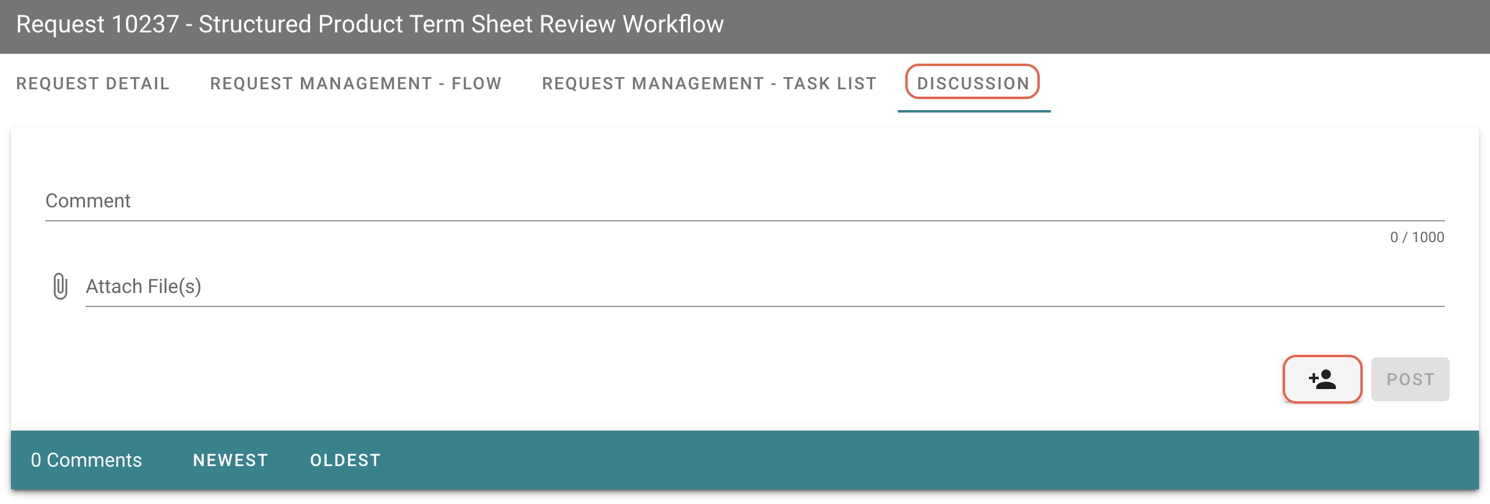Image resolution: width=1490 pixels, height=504 pixels.
Task: Sort comments by OLDEST
Action: (345, 460)
